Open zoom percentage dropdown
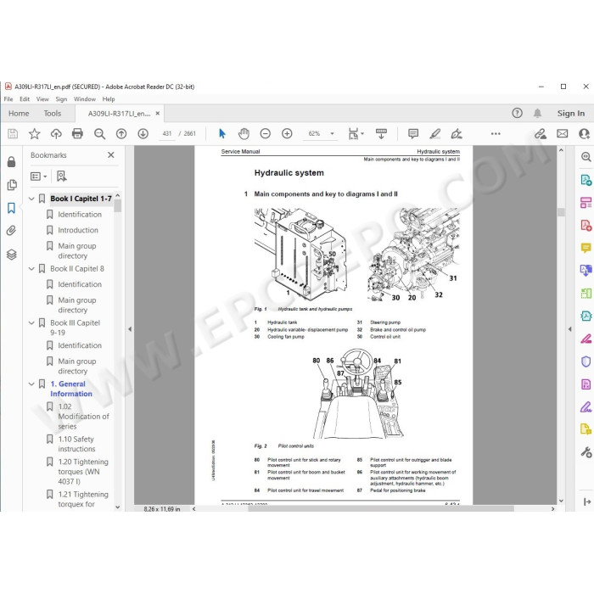 tap(333, 134)
